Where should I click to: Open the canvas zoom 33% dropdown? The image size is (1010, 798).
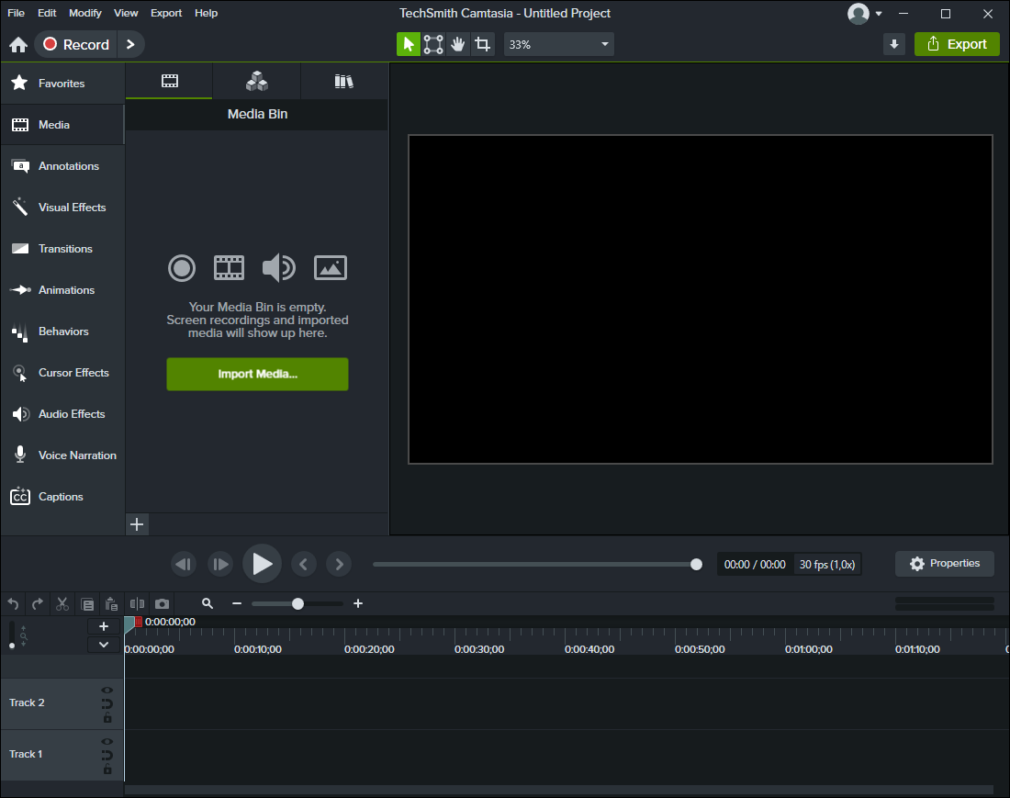click(558, 44)
